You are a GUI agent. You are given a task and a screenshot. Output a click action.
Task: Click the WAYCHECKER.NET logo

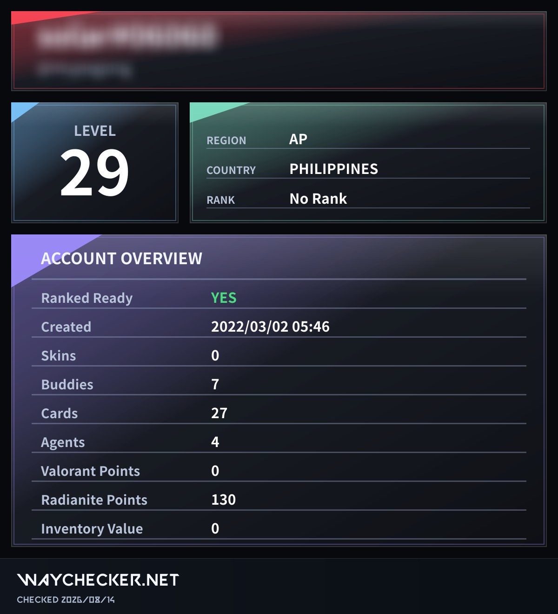pyautogui.click(x=98, y=580)
